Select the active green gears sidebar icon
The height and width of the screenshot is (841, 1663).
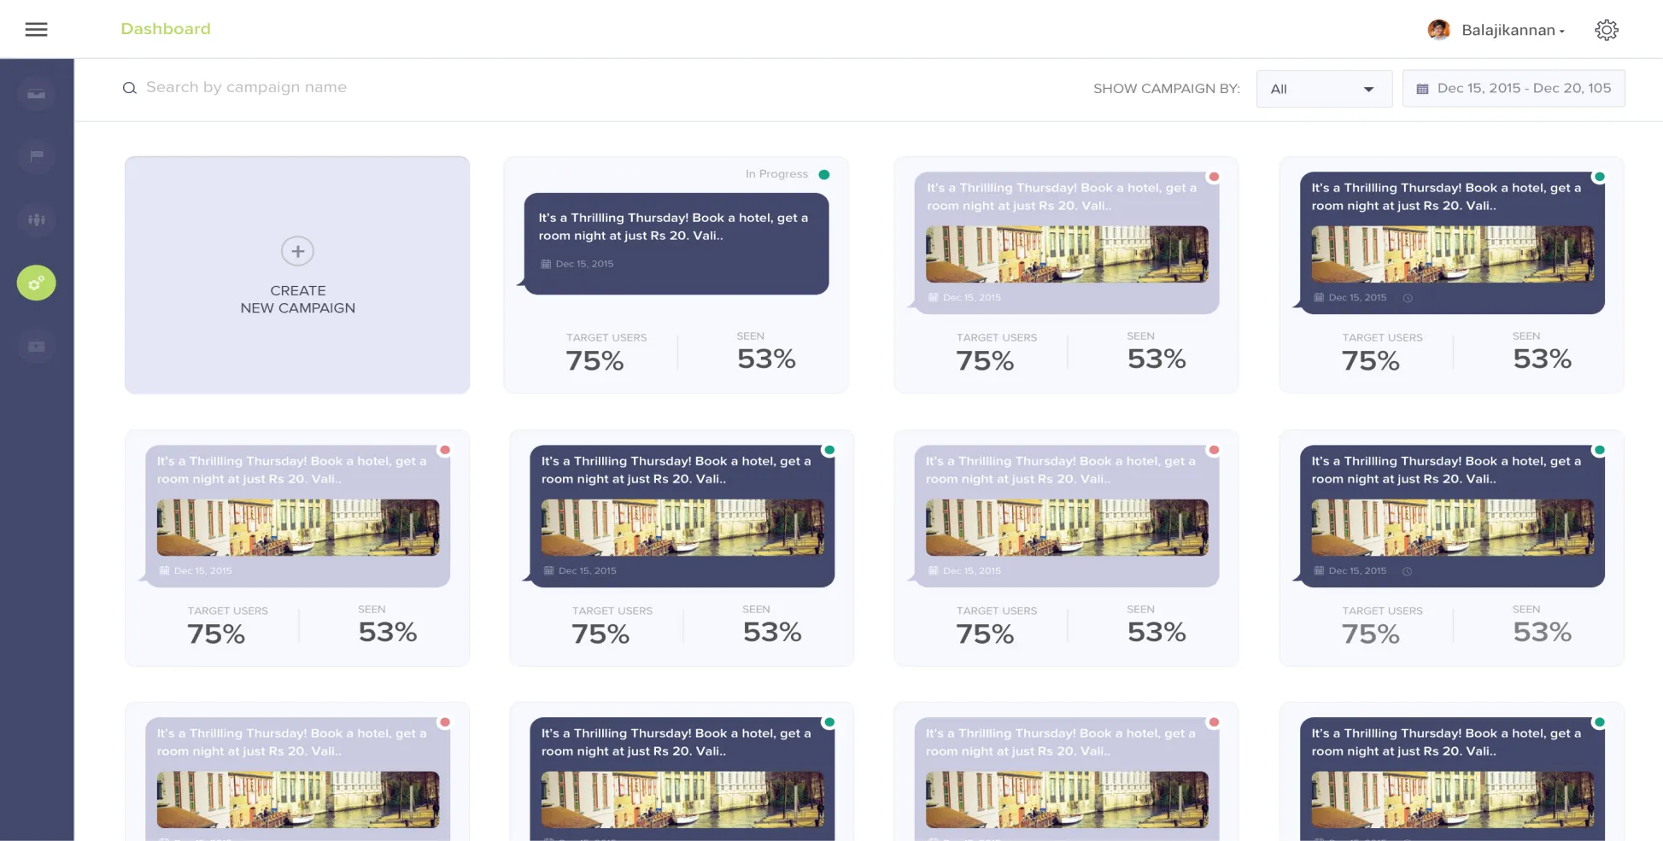click(x=36, y=283)
